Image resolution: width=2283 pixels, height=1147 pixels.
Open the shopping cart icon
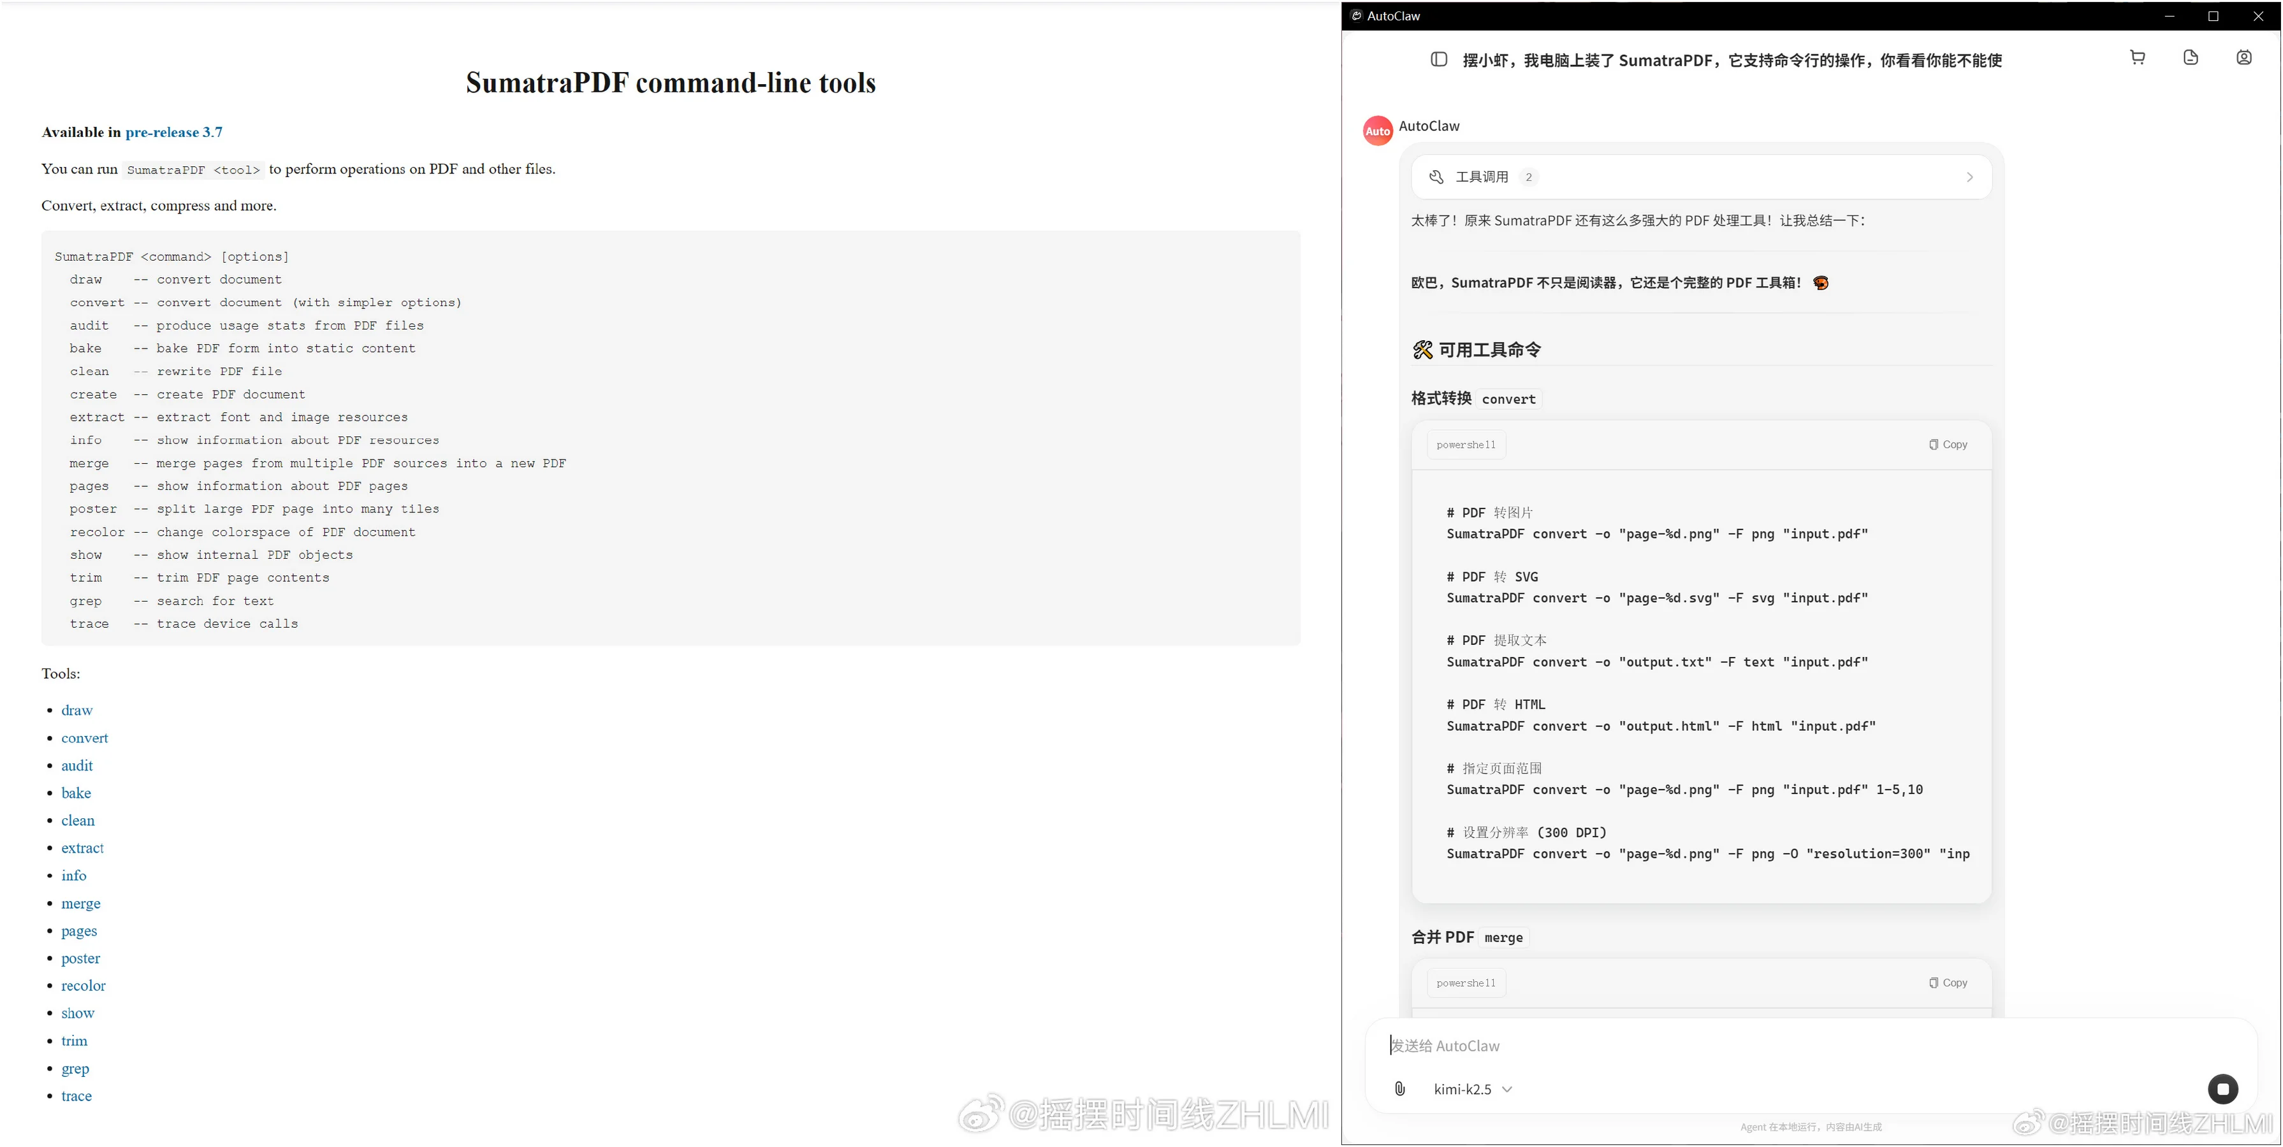coord(2138,57)
